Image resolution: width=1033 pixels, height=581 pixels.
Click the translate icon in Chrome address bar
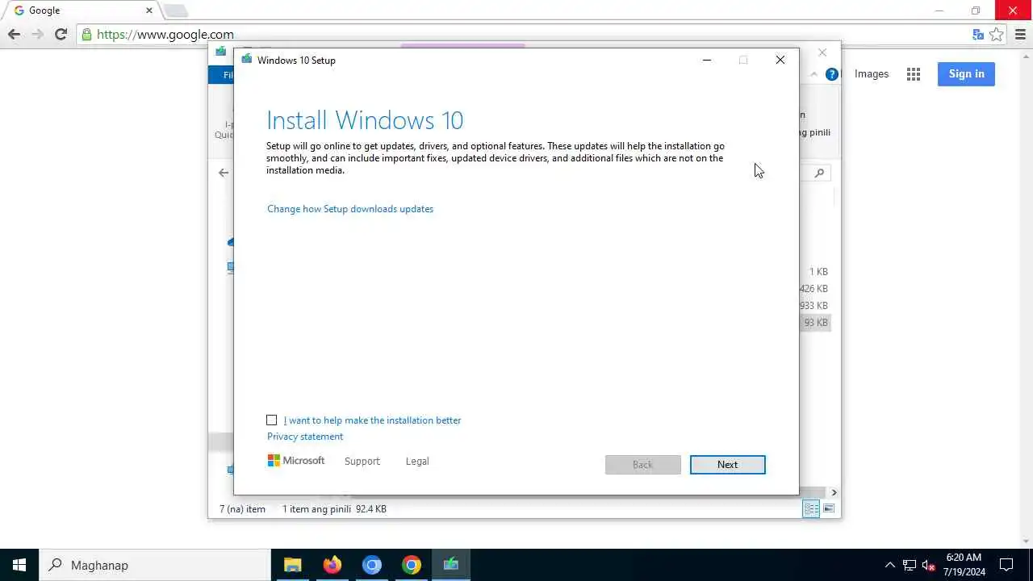(x=978, y=35)
